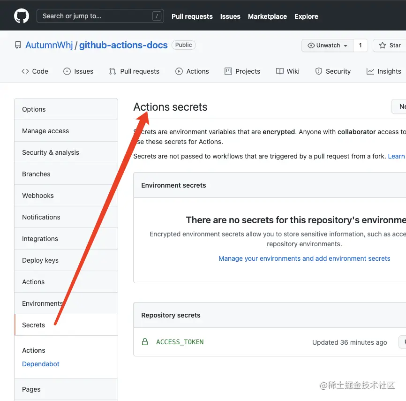Image resolution: width=406 pixels, height=401 pixels.
Task: Click inside the Search or jump to field
Action: [x=100, y=16]
